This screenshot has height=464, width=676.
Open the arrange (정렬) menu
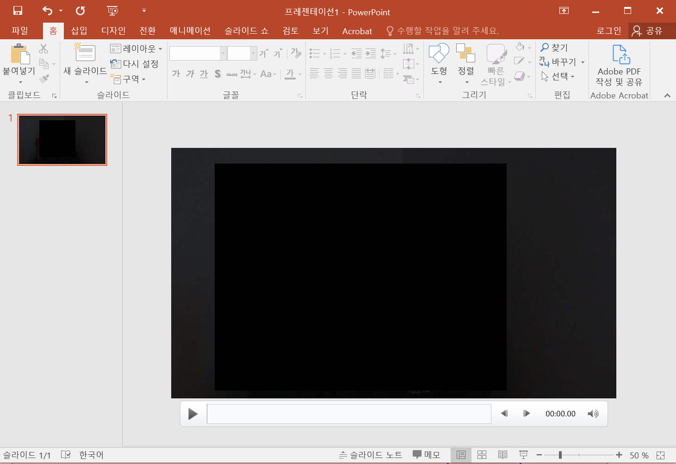point(466,64)
